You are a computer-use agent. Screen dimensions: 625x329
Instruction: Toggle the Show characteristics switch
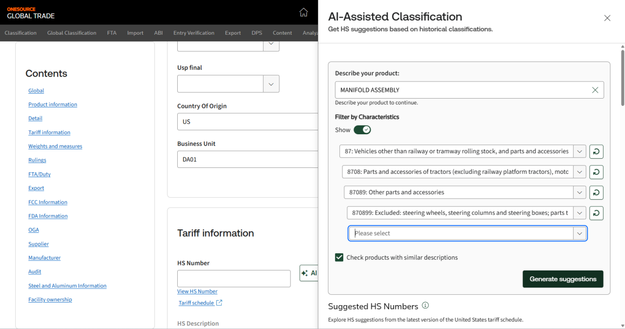362,130
